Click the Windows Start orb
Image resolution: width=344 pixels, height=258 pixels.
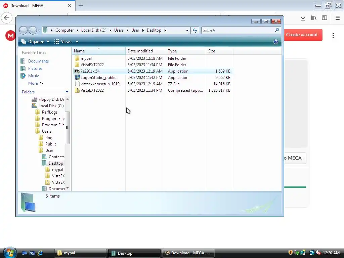10,253
